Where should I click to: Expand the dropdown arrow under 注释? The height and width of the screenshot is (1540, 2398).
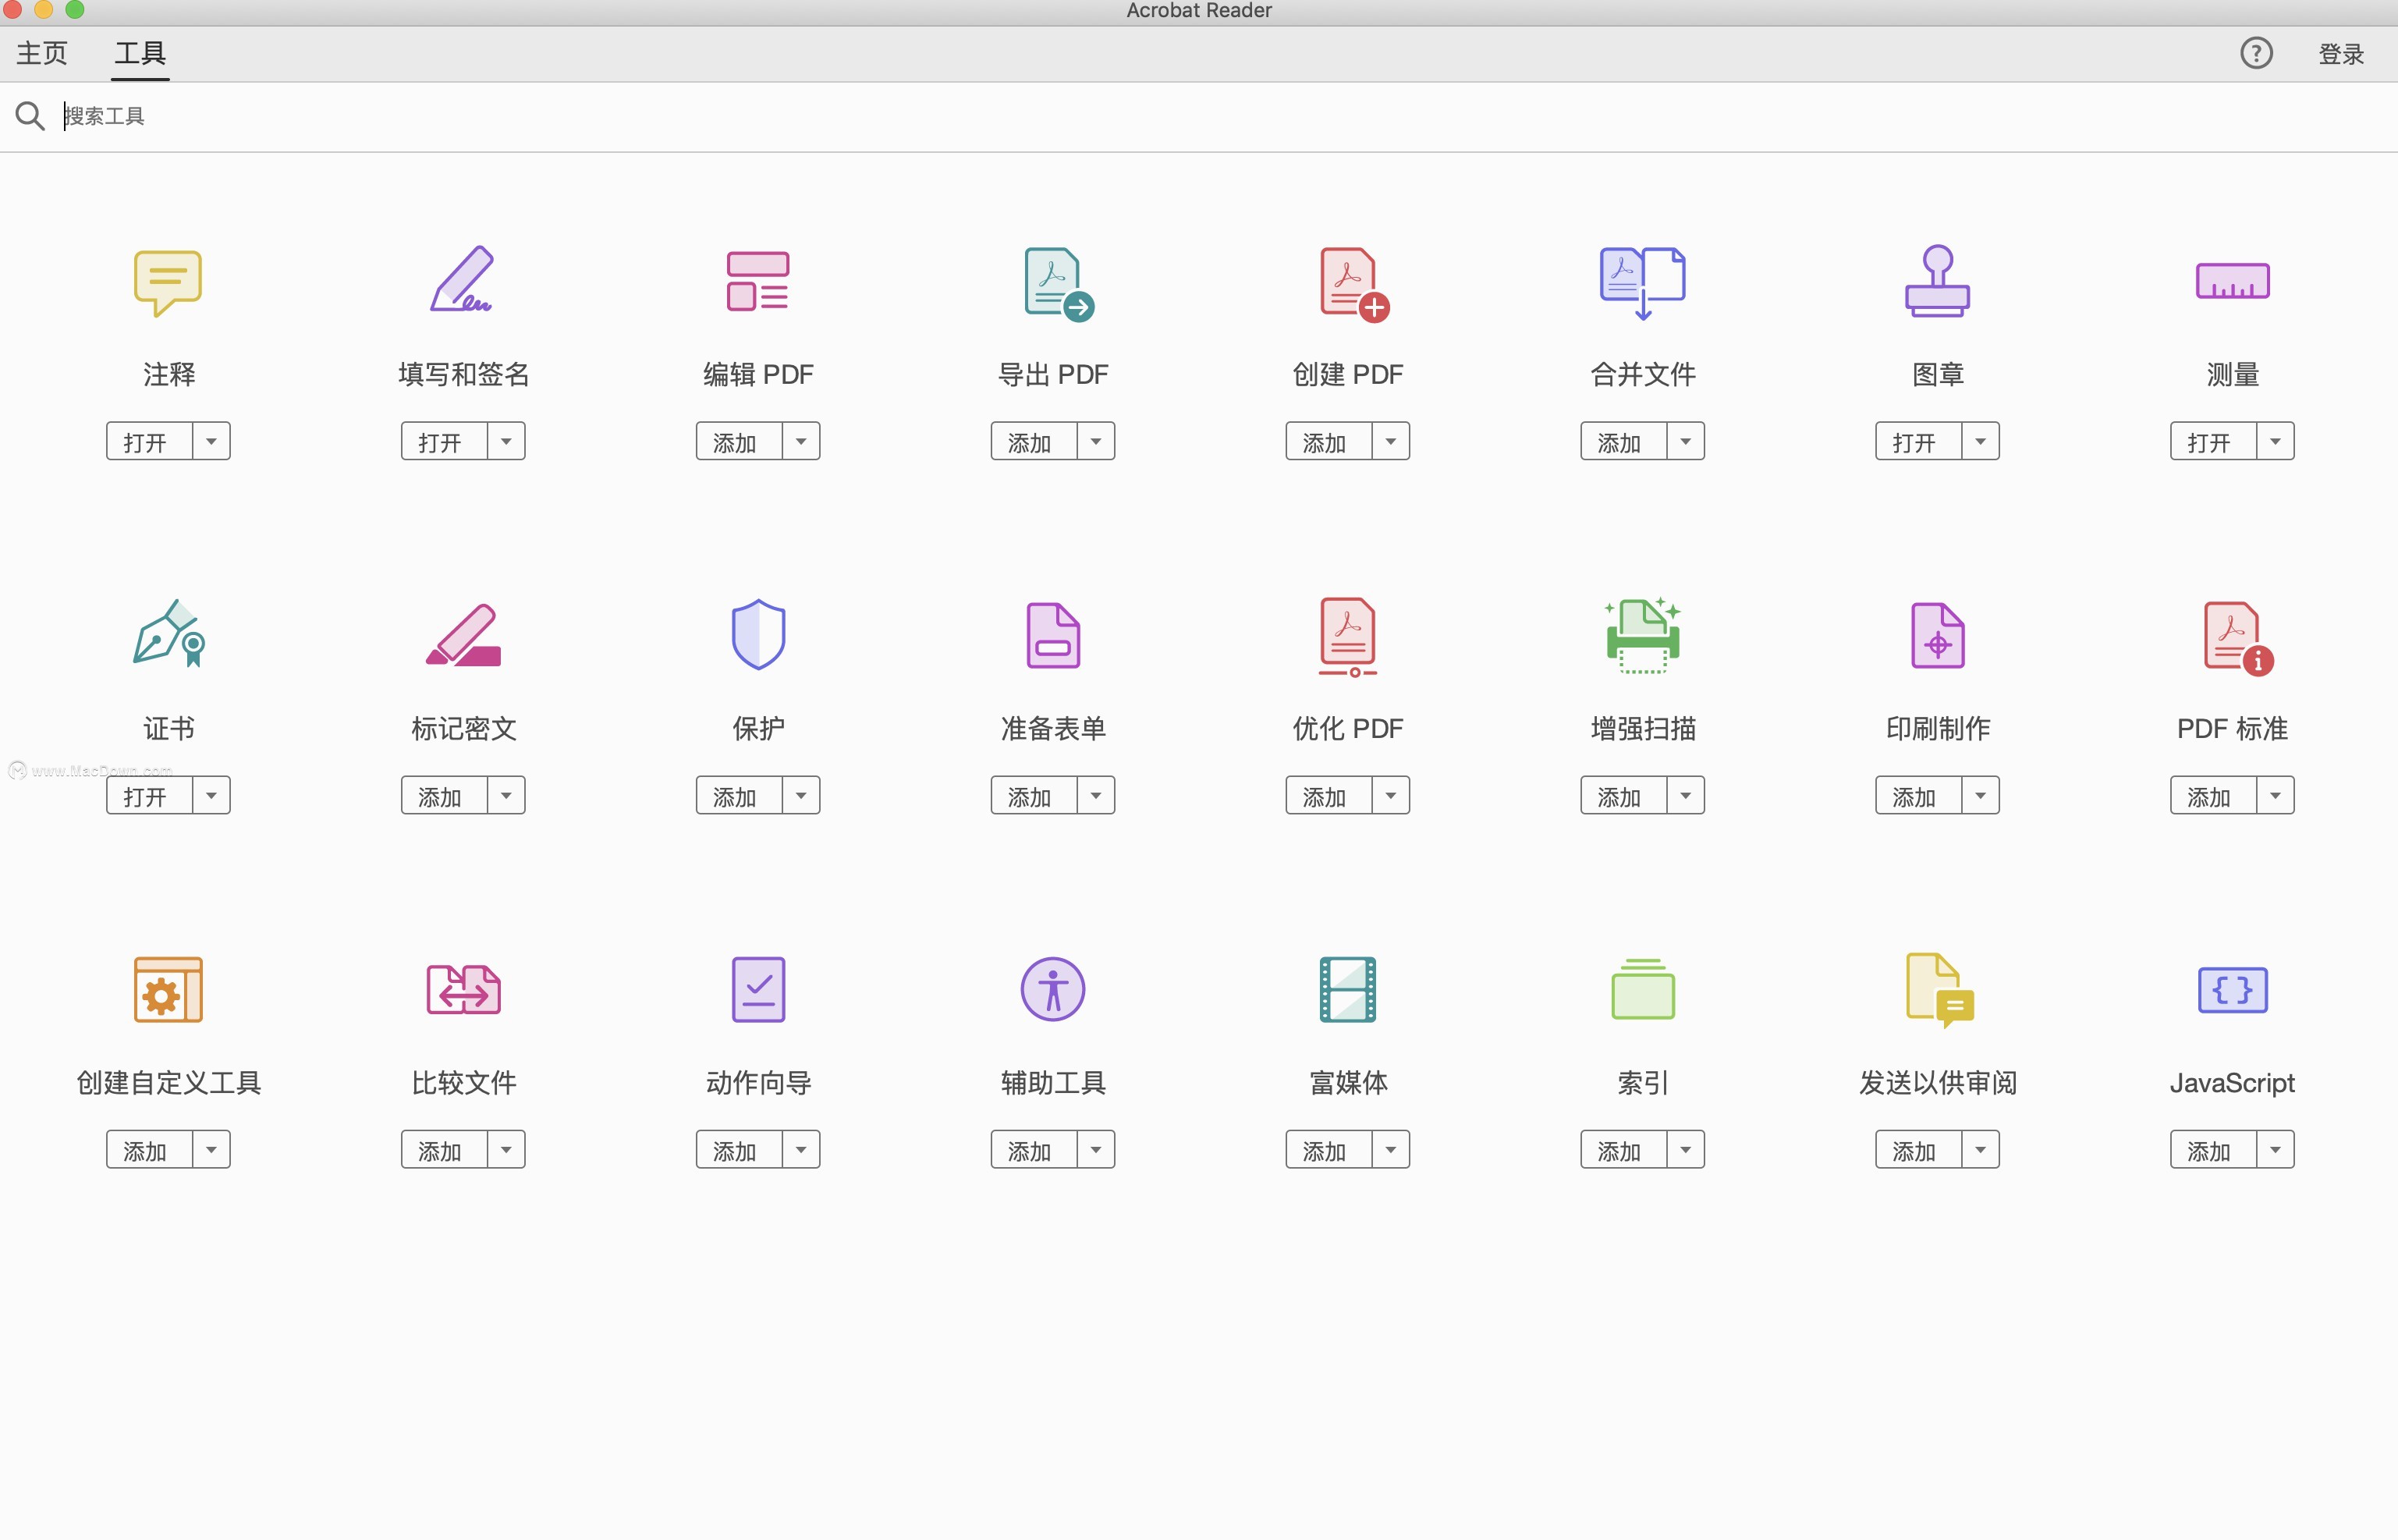click(x=211, y=441)
